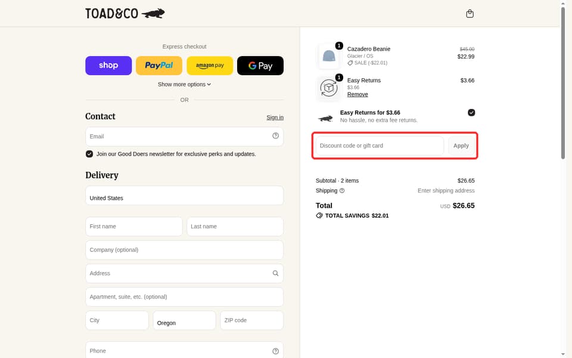572x358 pixels.
Task: Pay with Shop Pay express button
Action: pyautogui.click(x=108, y=66)
